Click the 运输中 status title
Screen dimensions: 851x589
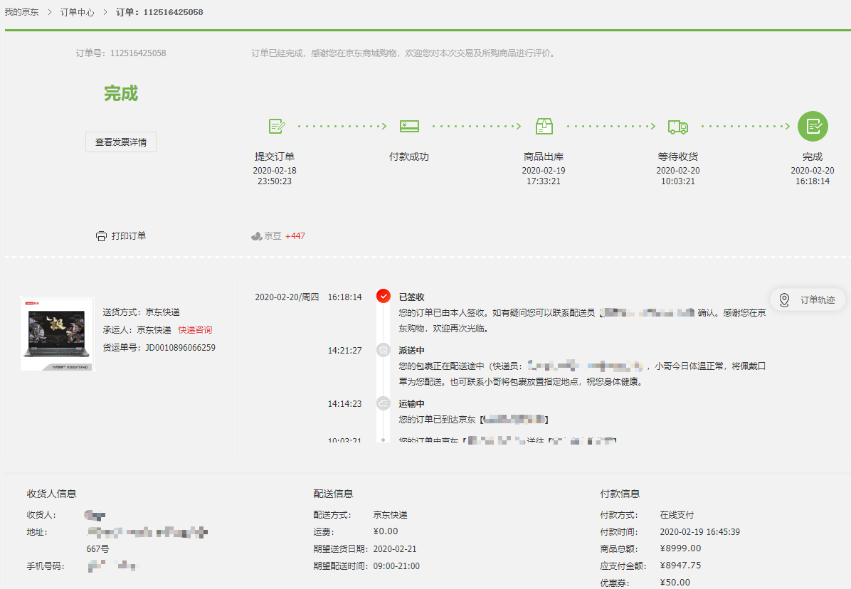(411, 403)
